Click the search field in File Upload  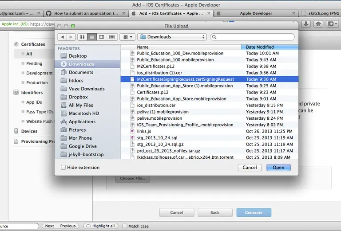click(x=252, y=37)
